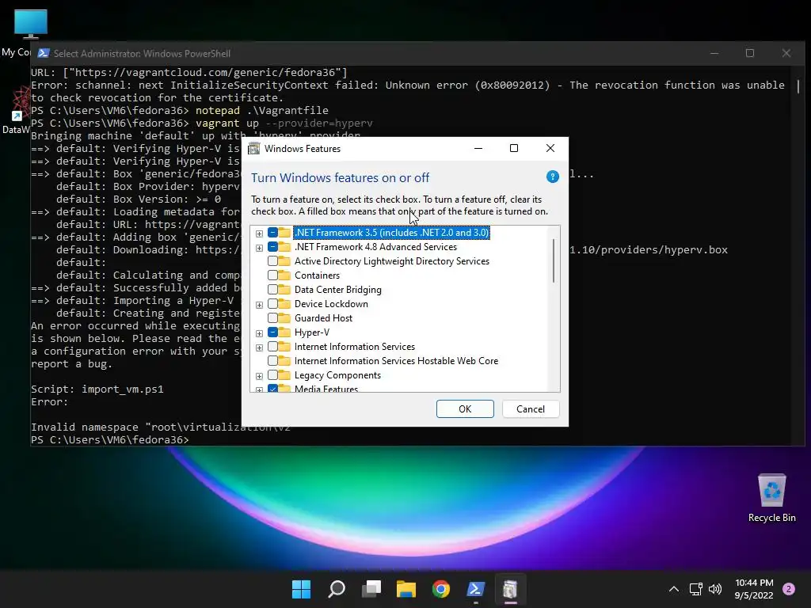811x608 pixels.
Task: Click the features list vertical scrollbar thumb
Action: pyautogui.click(x=554, y=260)
